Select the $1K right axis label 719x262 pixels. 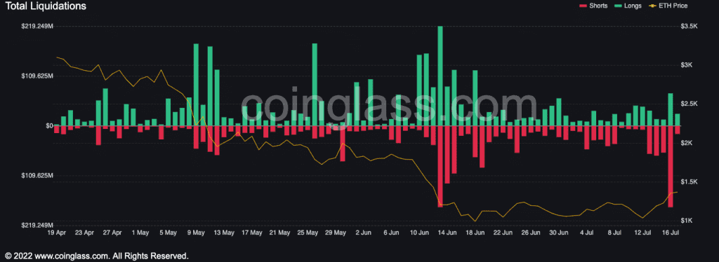click(687, 221)
